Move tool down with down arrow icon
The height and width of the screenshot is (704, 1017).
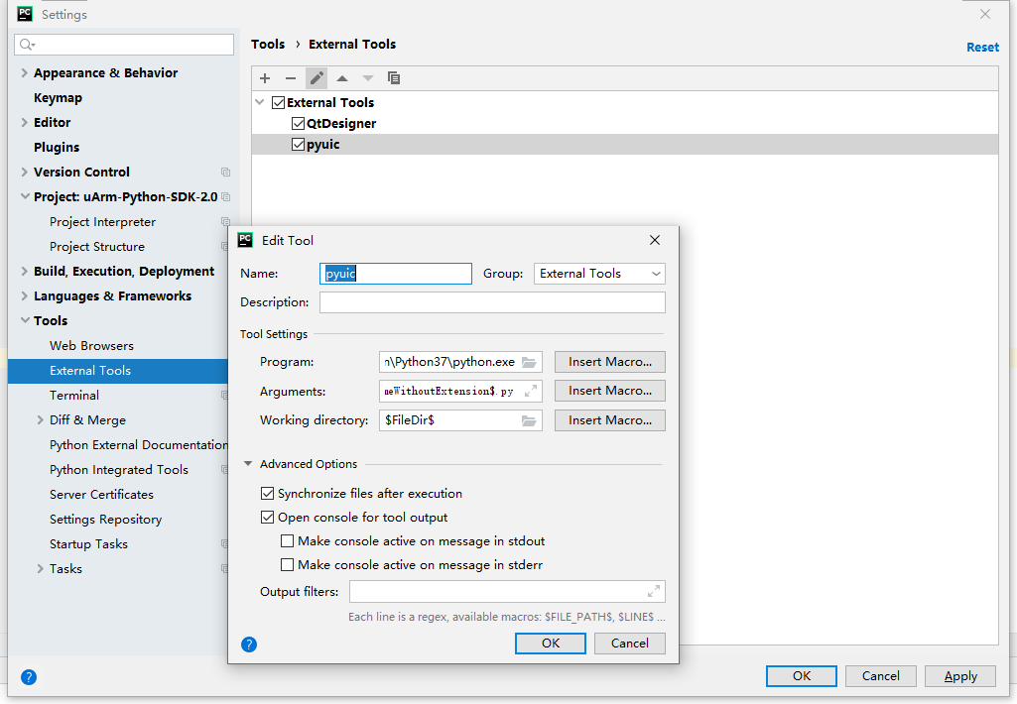click(368, 78)
